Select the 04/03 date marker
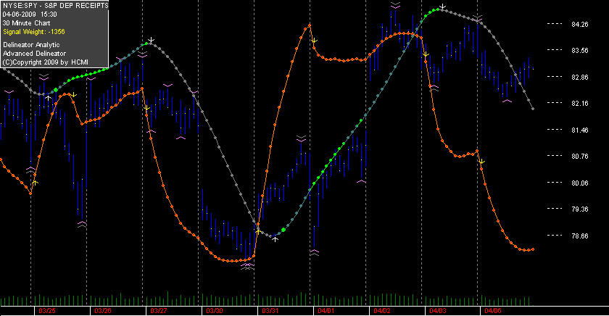The image size is (609, 316). pyautogui.click(x=438, y=311)
